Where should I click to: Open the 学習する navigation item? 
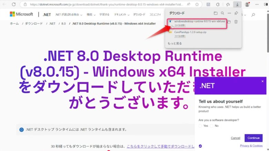coord(104,15)
